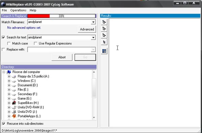Open the Search for text dropdown arrow
The width and height of the screenshot is (202, 133).
click(93, 38)
